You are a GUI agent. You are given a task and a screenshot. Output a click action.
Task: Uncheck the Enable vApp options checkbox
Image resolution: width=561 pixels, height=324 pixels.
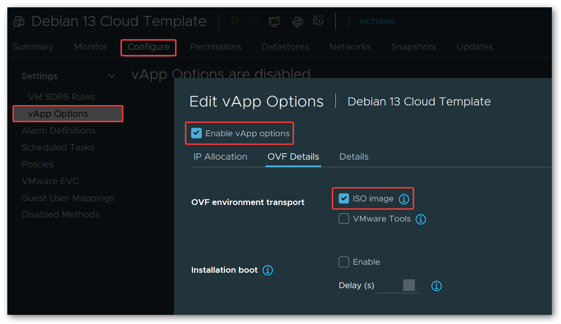tap(196, 133)
